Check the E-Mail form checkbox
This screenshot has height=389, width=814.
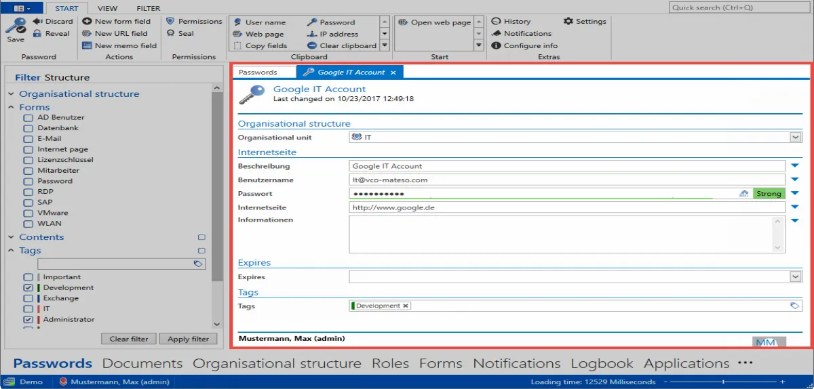(28, 138)
